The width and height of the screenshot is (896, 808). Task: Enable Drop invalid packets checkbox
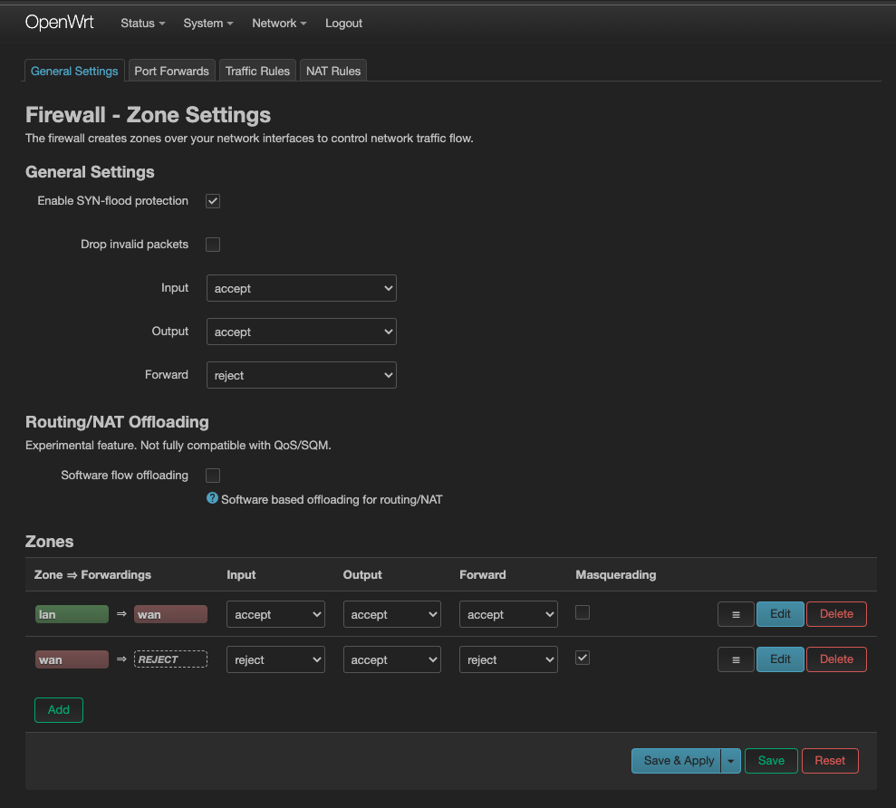pyautogui.click(x=213, y=245)
